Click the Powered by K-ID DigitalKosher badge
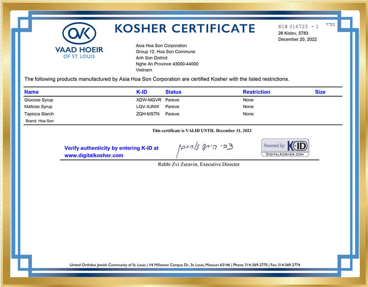The height and width of the screenshot is (287, 368). [x=285, y=148]
